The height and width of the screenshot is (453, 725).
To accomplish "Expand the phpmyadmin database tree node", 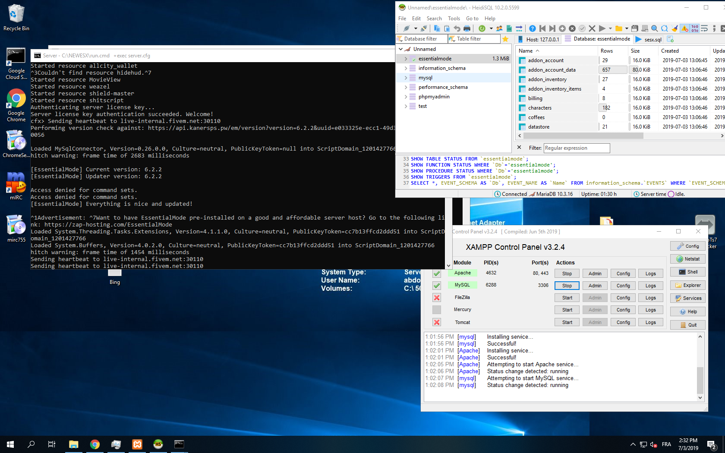I will tap(406, 97).
